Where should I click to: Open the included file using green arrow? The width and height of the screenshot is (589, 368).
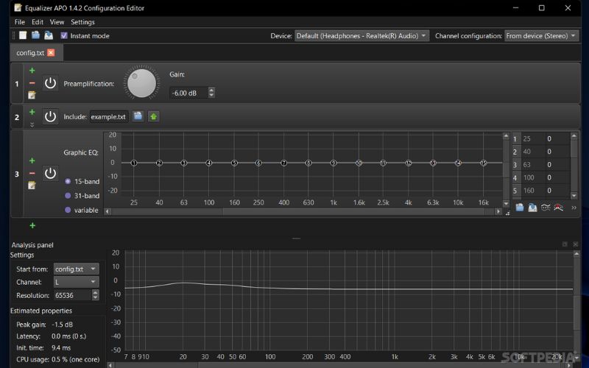[153, 116]
